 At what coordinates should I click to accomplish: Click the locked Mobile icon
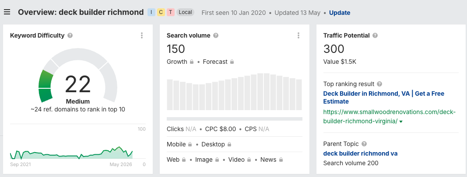coord(190,144)
